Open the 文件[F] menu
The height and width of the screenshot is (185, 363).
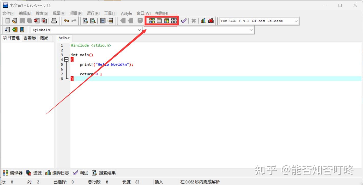[x=8, y=13]
